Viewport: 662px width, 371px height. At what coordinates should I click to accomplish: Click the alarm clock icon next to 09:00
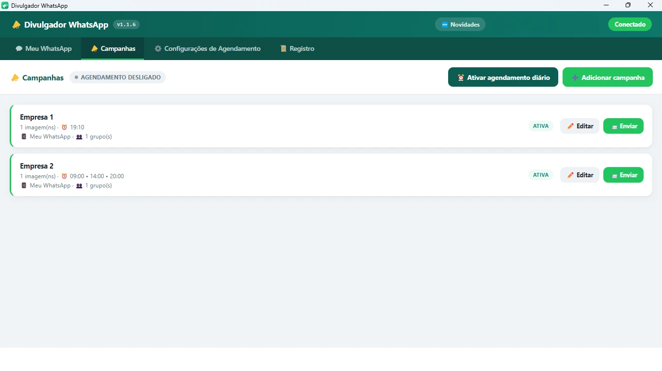[x=64, y=176]
